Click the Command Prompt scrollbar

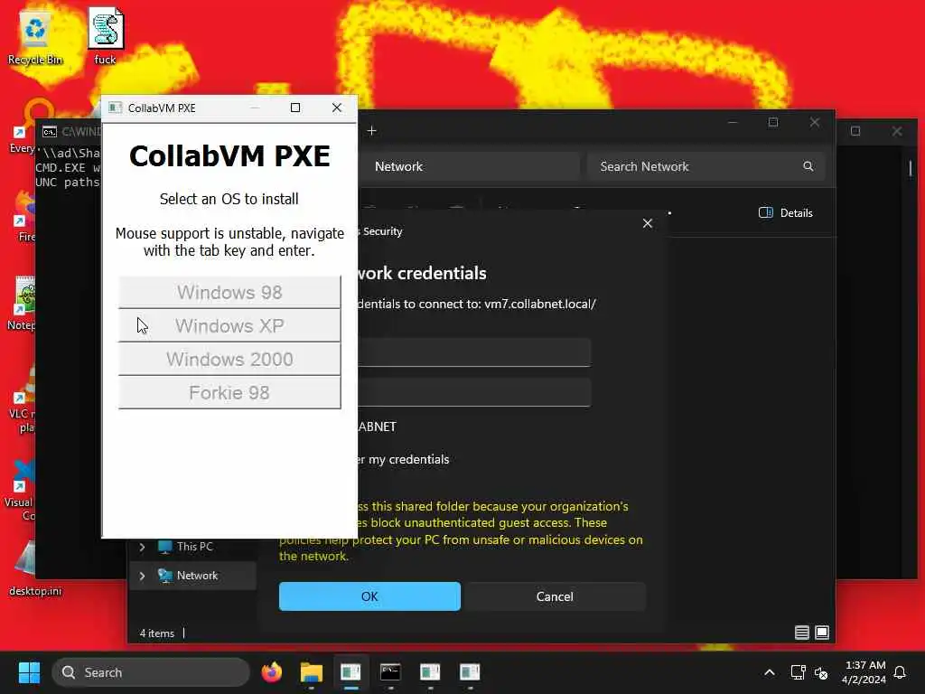click(x=911, y=168)
